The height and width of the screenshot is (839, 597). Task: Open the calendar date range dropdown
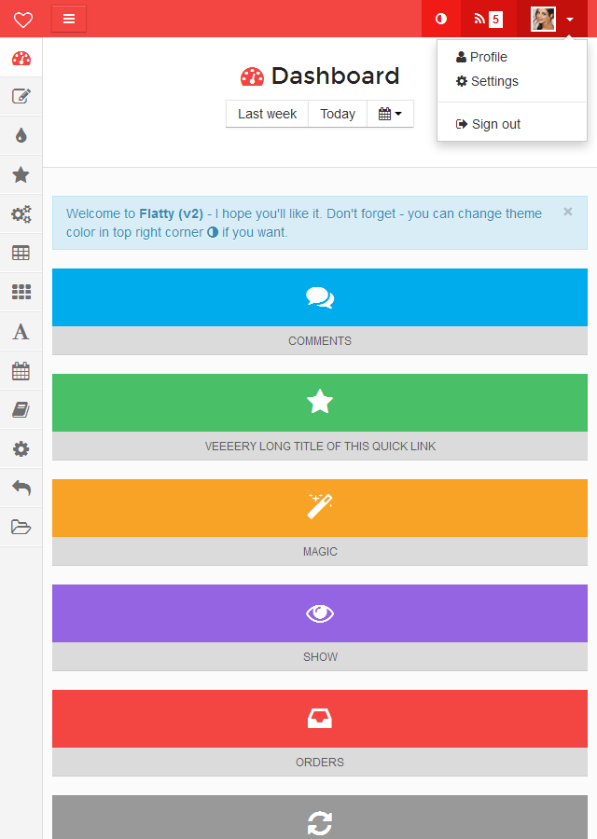pos(390,114)
